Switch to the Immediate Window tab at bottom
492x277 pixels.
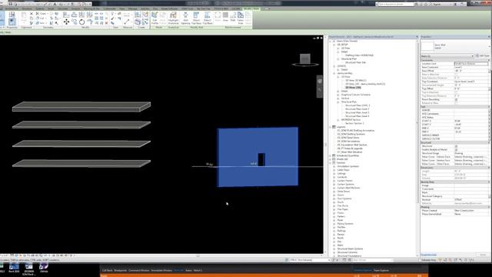(x=161, y=270)
